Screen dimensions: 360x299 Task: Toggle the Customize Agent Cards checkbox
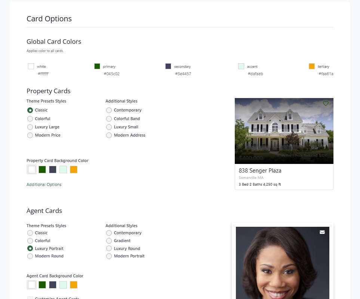click(x=30, y=298)
